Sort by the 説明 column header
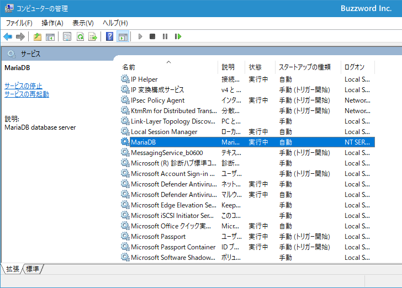This screenshot has height=288, width=402. (231, 67)
